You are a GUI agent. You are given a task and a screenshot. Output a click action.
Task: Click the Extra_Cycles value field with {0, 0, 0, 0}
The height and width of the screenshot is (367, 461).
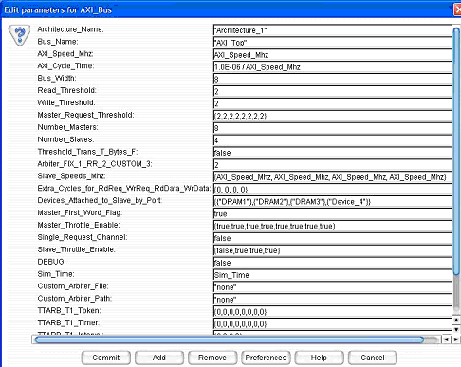pos(332,190)
